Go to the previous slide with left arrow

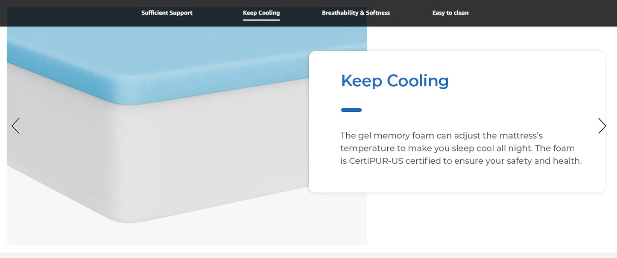click(x=16, y=126)
